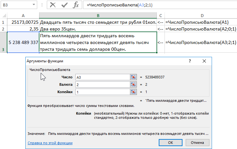Select cell C2 containing the arrow <--
The height and width of the screenshot is (149, 237).
[x=161, y=29]
